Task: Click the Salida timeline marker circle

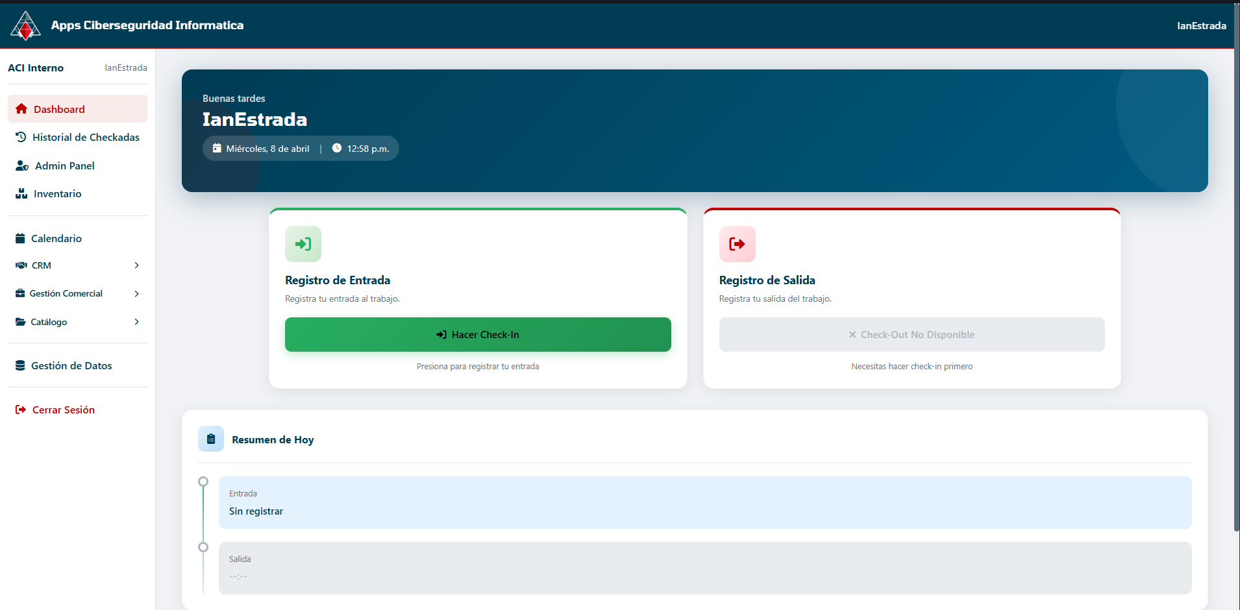Action: [203, 547]
